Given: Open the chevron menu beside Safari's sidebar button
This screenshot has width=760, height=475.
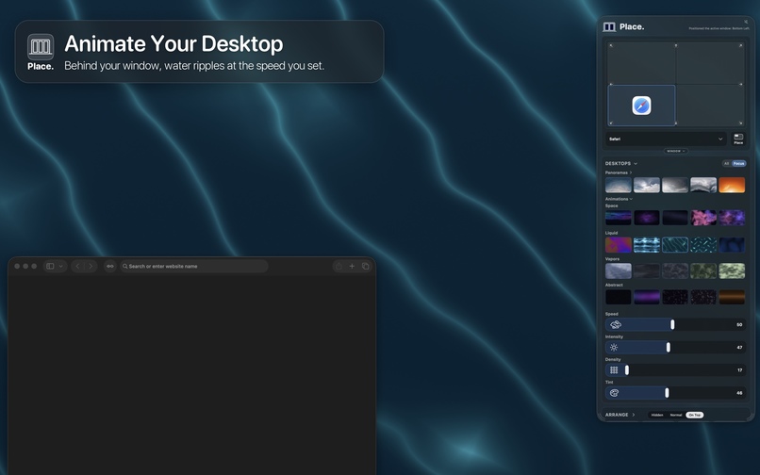Looking at the screenshot, I should pos(60,266).
